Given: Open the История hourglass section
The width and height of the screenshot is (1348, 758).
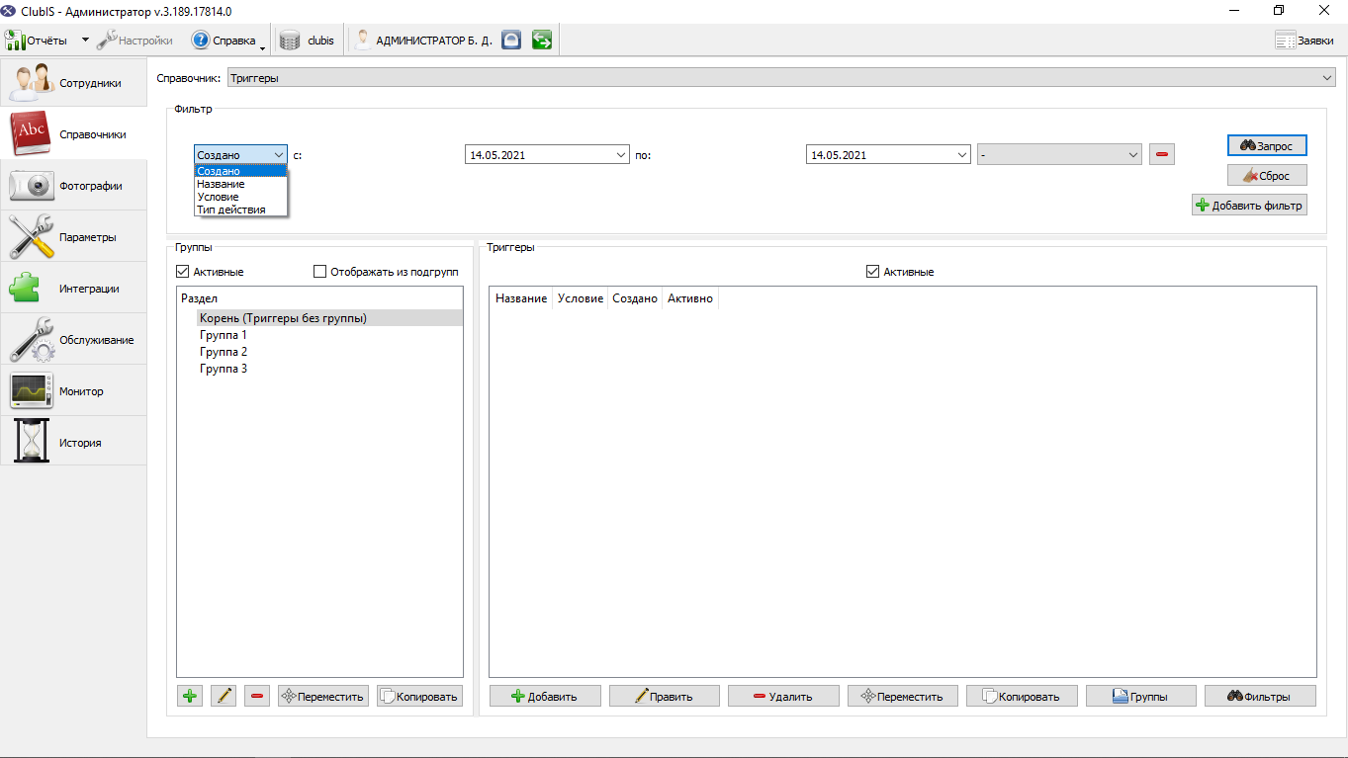Looking at the screenshot, I should 73,443.
